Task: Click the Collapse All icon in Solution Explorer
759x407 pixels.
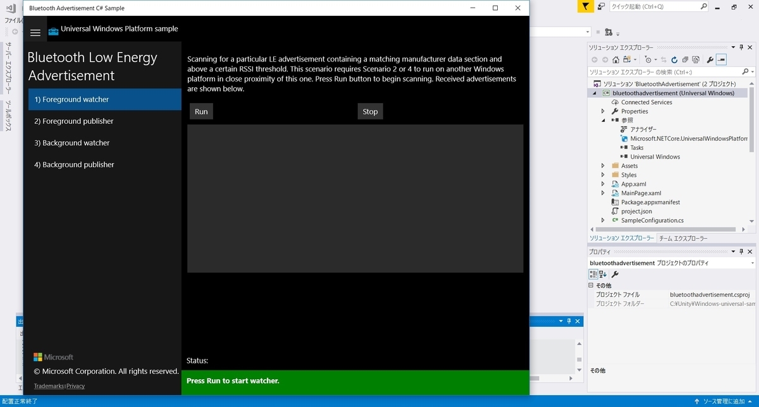Action: pos(685,59)
